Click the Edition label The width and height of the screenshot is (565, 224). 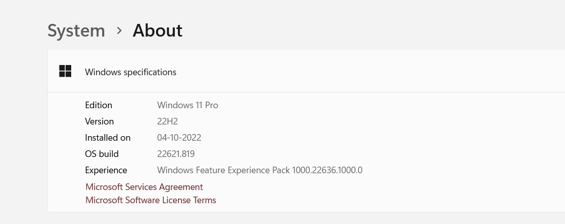coord(98,105)
